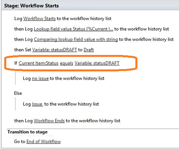This screenshot has width=179, height=149.
Task: Change the 'equals' operator link
Action: coord(66,63)
